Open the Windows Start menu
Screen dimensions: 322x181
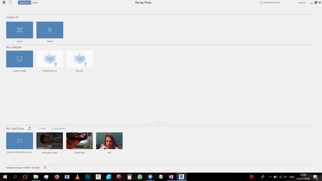pos(5,177)
